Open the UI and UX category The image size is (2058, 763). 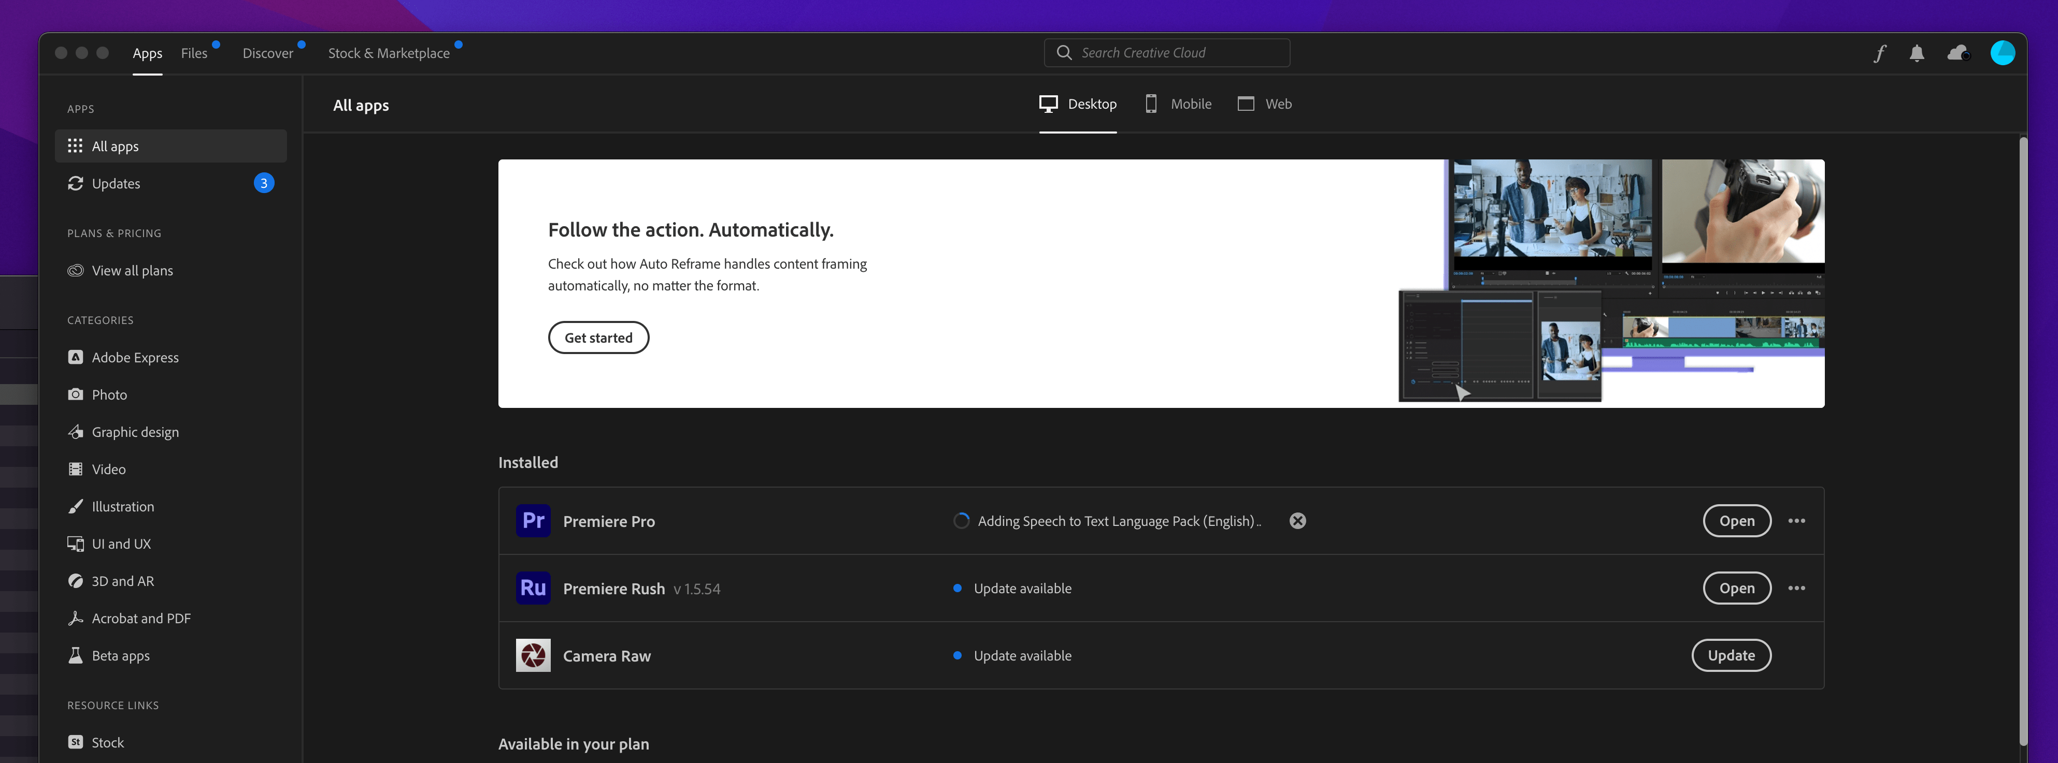coord(121,544)
